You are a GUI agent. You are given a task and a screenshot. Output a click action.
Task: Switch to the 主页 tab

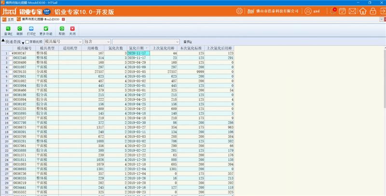pyautogui.click(x=8, y=19)
